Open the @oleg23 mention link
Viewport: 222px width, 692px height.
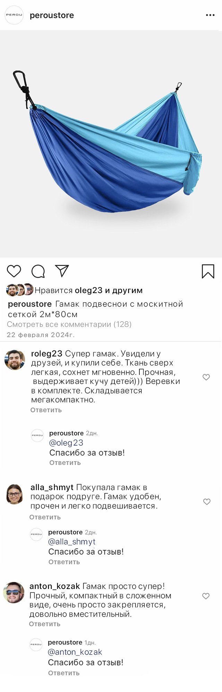66,443
